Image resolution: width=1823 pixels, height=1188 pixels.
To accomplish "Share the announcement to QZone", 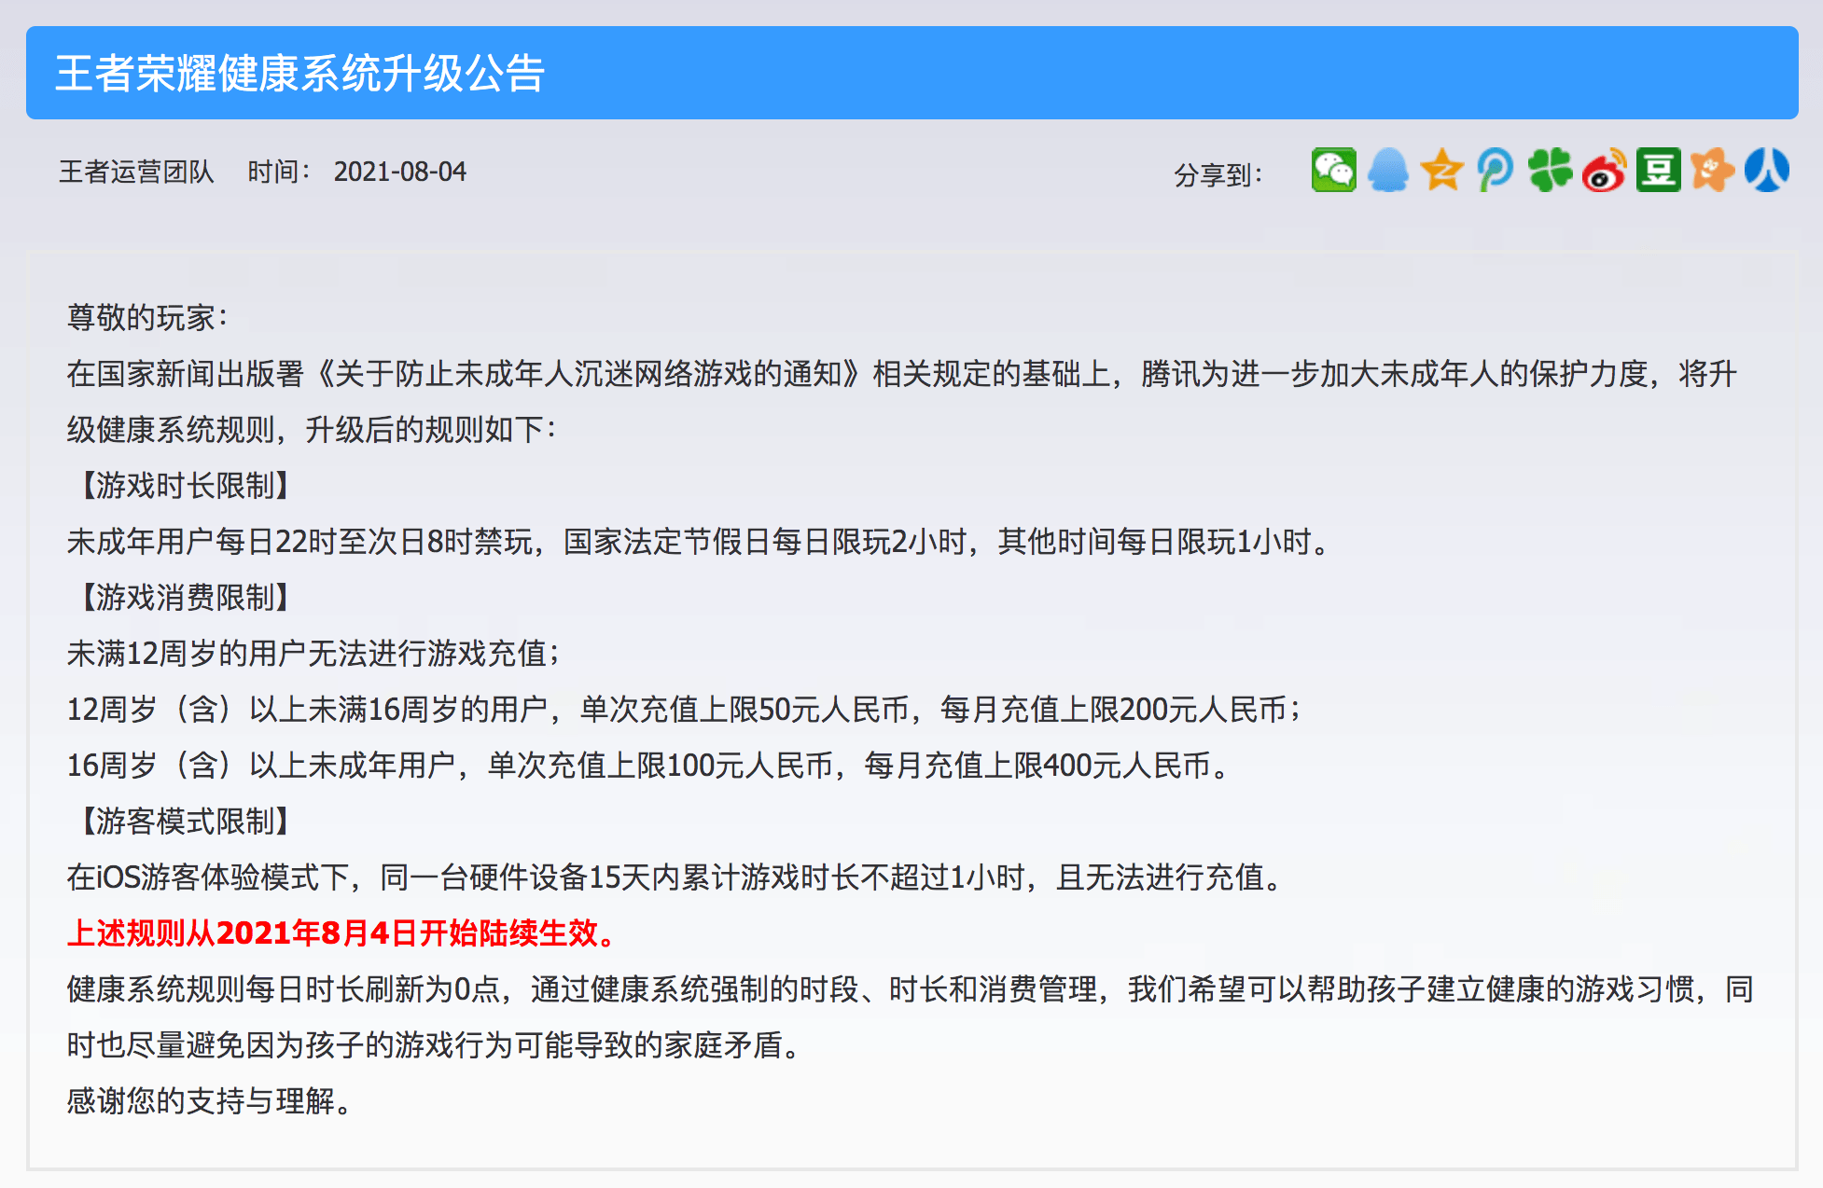I will [x=1441, y=172].
